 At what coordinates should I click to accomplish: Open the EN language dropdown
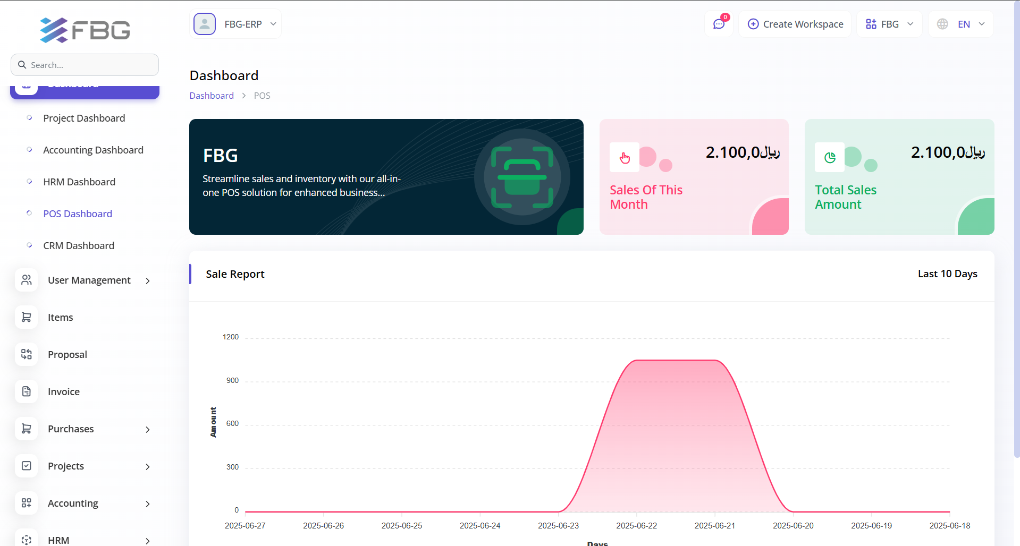tap(961, 24)
